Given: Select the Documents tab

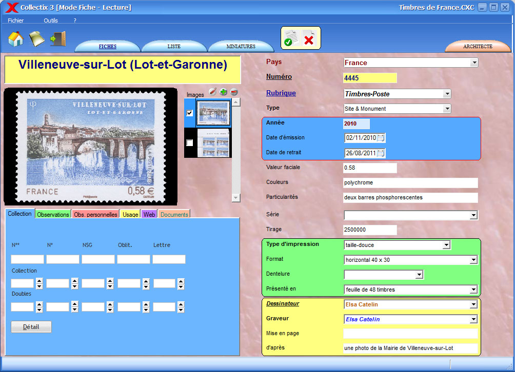Looking at the screenshot, I should [174, 214].
